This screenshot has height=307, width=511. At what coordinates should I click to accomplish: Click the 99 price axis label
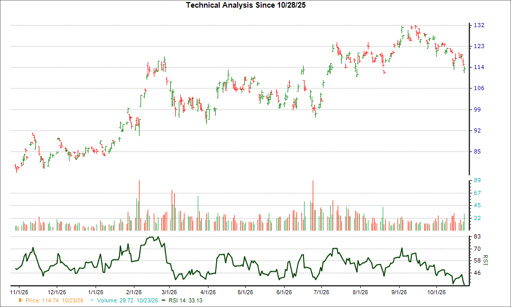tap(477, 109)
